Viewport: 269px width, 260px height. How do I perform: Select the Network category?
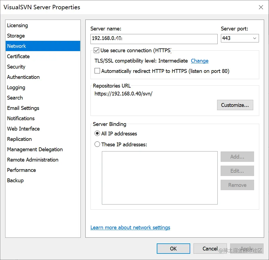point(43,46)
